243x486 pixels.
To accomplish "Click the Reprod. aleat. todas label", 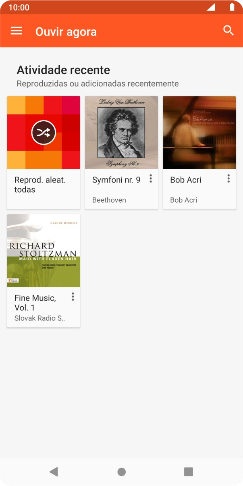I will [x=40, y=185].
